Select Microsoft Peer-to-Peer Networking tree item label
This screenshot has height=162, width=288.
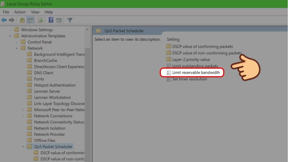click(59, 110)
